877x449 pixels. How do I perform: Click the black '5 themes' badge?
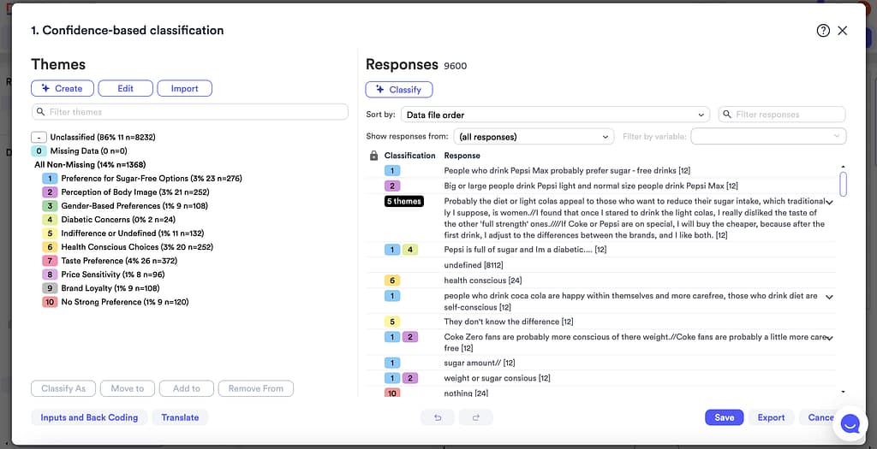404,201
